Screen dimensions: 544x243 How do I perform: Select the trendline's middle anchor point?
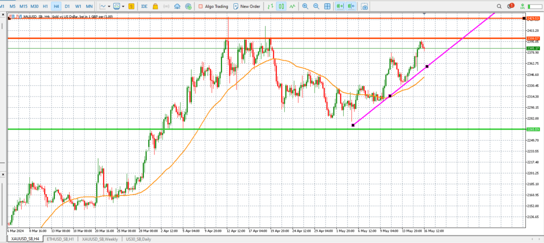[390, 96]
